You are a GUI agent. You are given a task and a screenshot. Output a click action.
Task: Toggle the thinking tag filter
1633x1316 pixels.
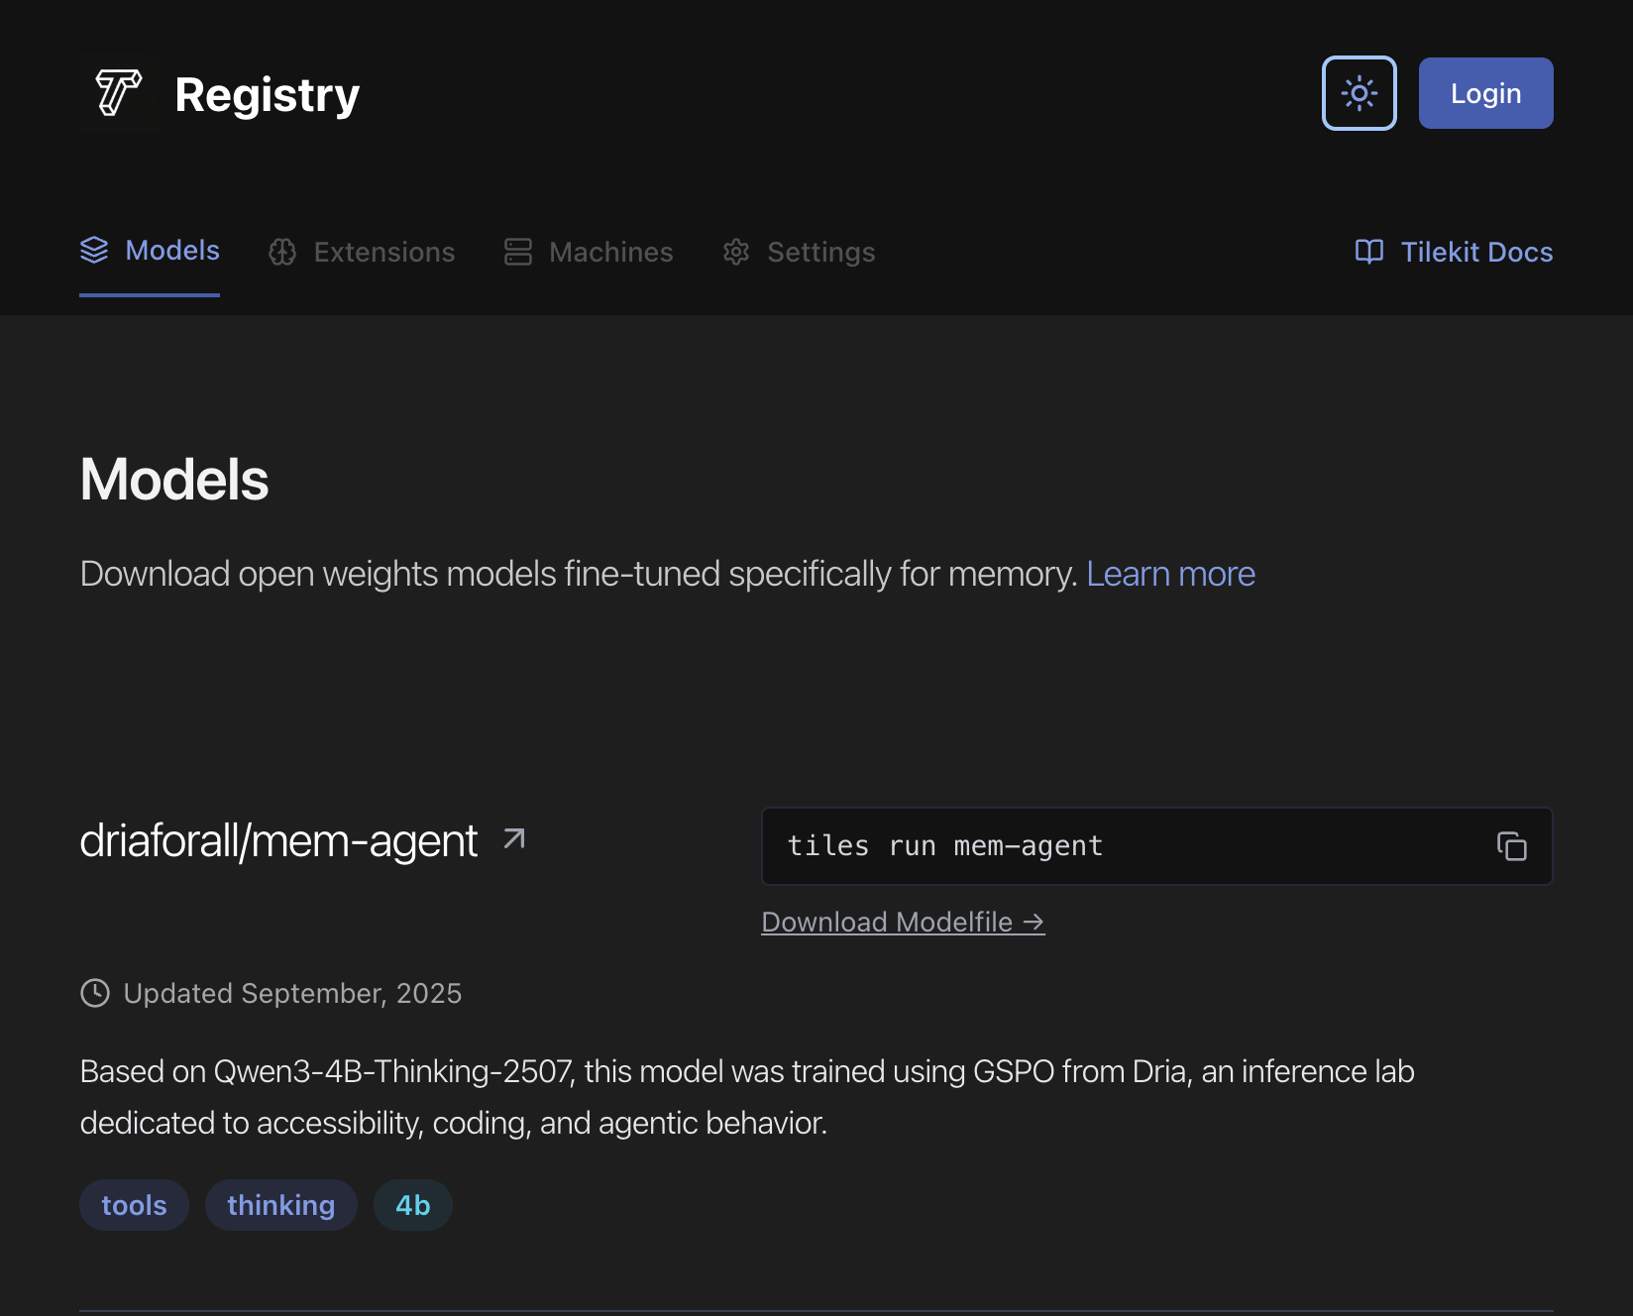pos(280,1205)
